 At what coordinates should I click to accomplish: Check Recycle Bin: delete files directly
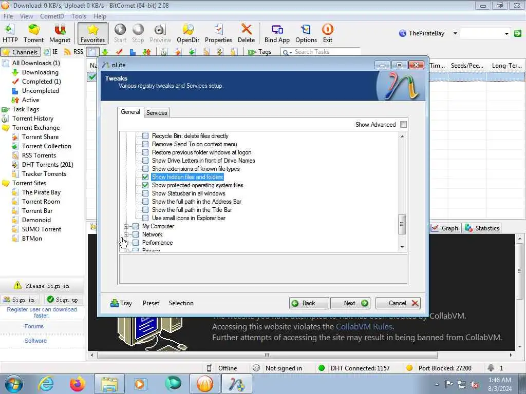coord(145,135)
